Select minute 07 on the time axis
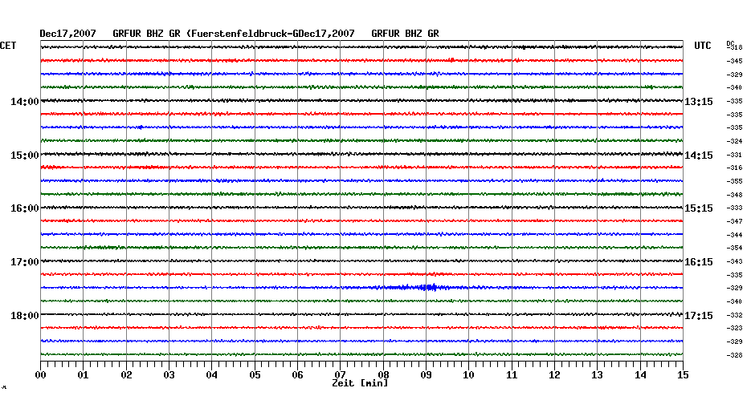 pos(340,374)
